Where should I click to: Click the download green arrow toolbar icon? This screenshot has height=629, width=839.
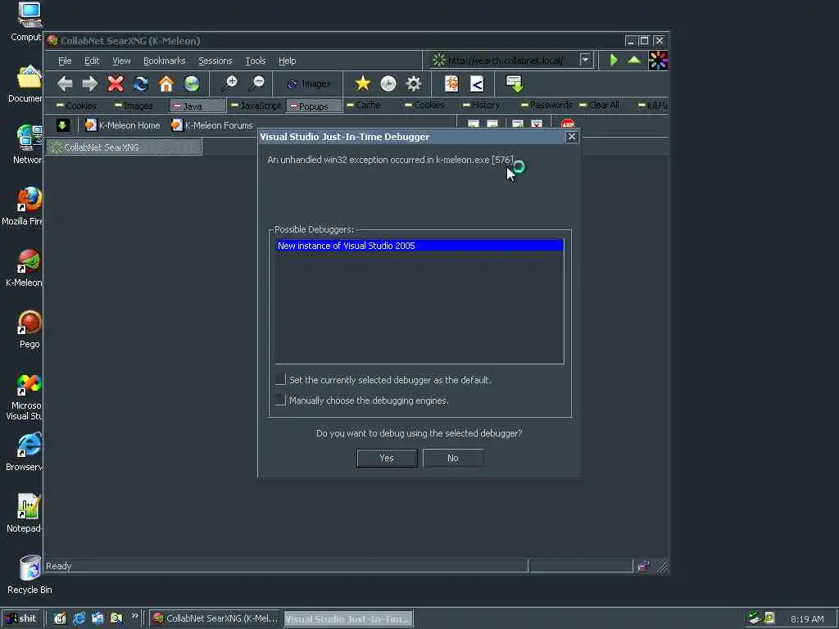point(515,84)
